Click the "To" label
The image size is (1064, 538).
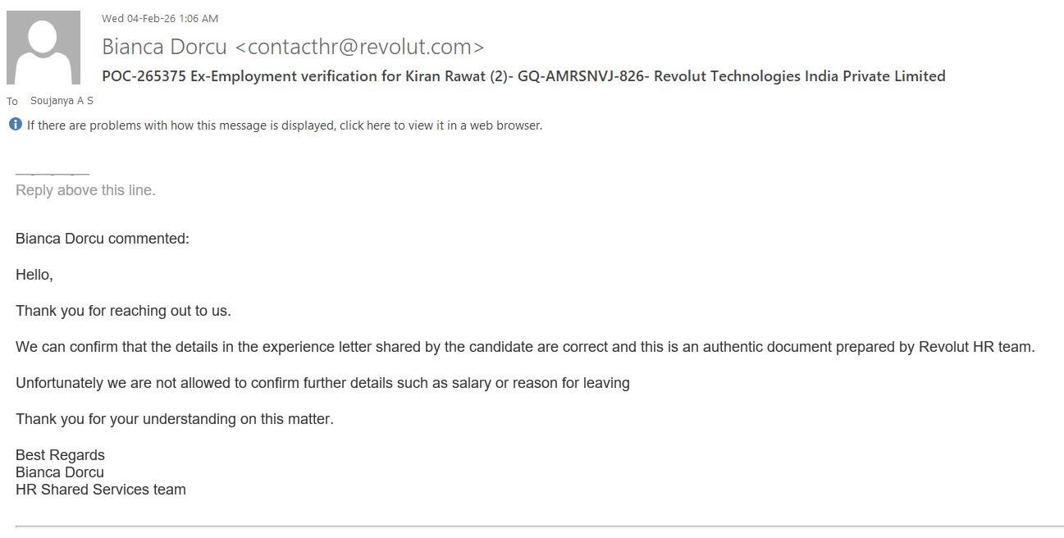[x=12, y=102]
